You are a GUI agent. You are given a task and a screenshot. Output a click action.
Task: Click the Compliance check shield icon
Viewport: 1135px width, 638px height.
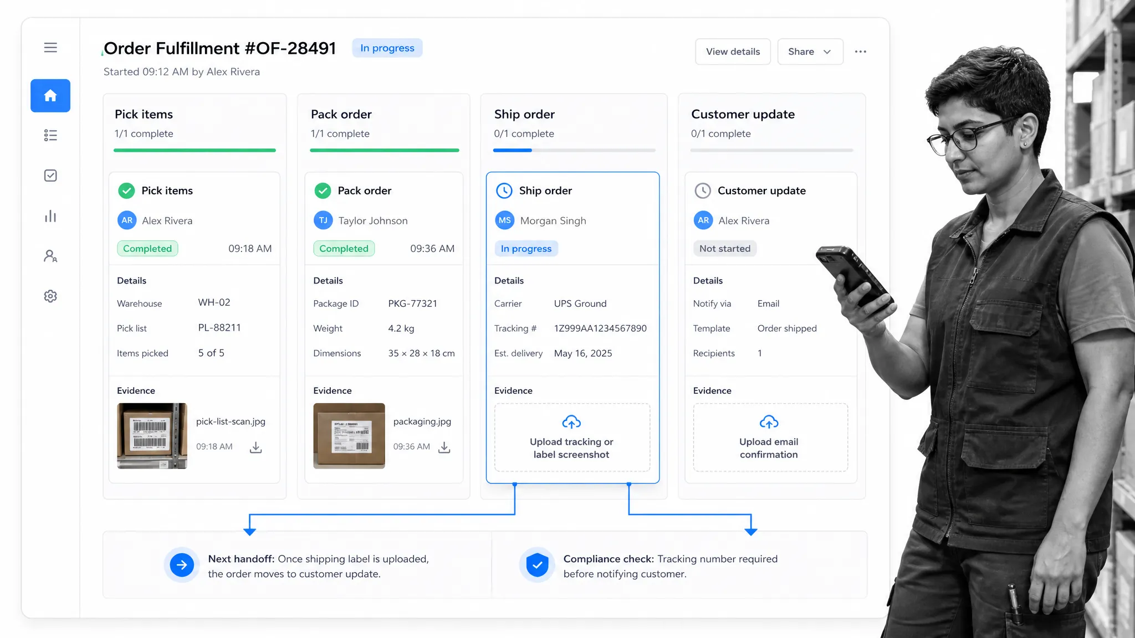pos(537,565)
